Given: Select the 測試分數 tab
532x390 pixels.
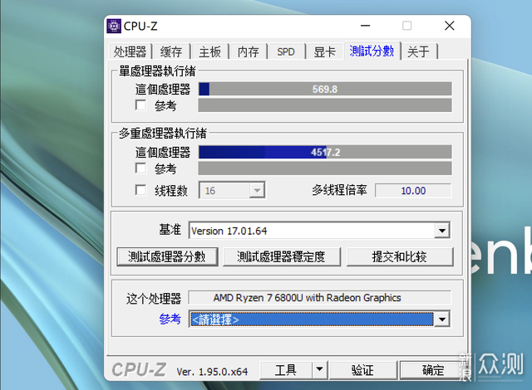Looking at the screenshot, I should tap(372, 51).
